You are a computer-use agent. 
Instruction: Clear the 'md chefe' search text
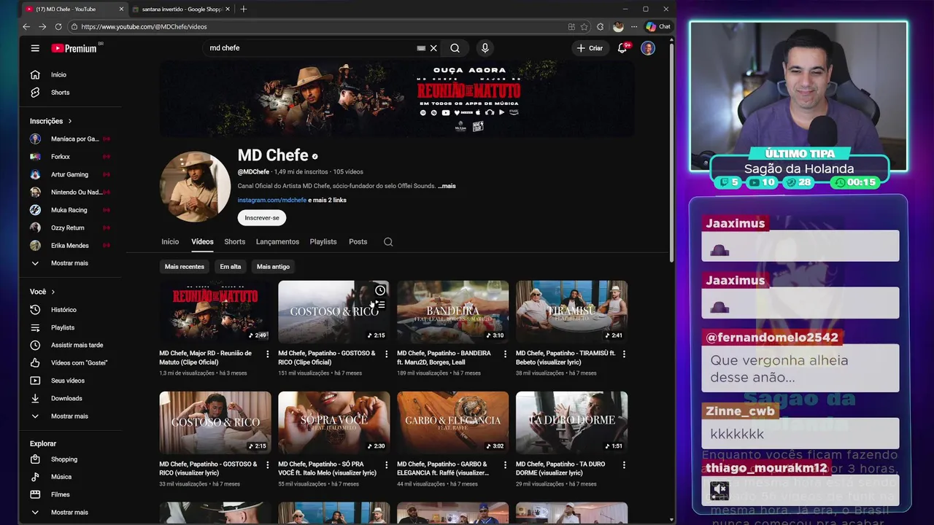pyautogui.click(x=433, y=48)
